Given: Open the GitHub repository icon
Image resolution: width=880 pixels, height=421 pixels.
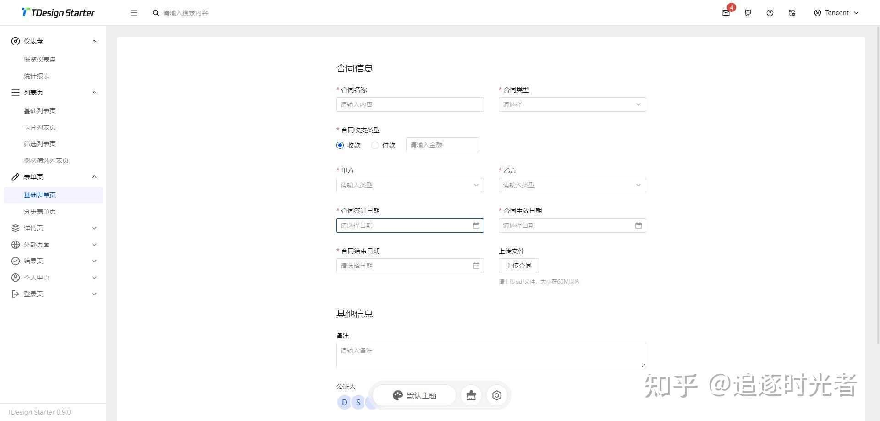Looking at the screenshot, I should (748, 13).
